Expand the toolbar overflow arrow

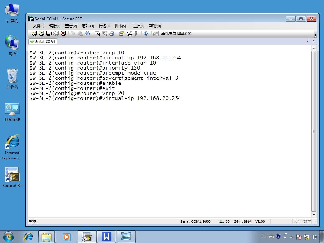click(x=315, y=35)
